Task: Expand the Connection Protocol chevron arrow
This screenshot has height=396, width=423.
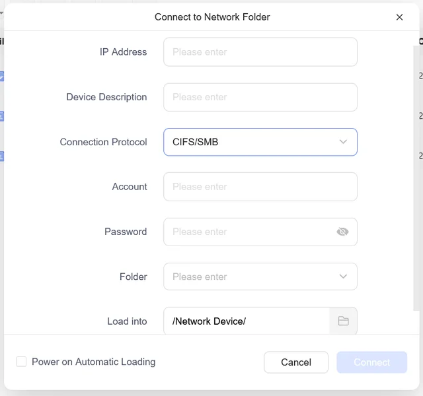Action: point(343,142)
